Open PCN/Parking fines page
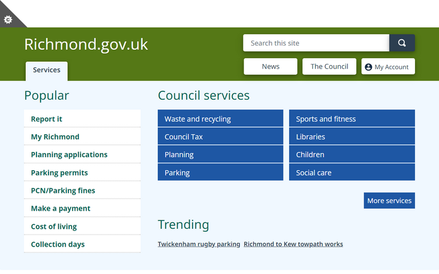439x274 pixels. tap(63, 190)
